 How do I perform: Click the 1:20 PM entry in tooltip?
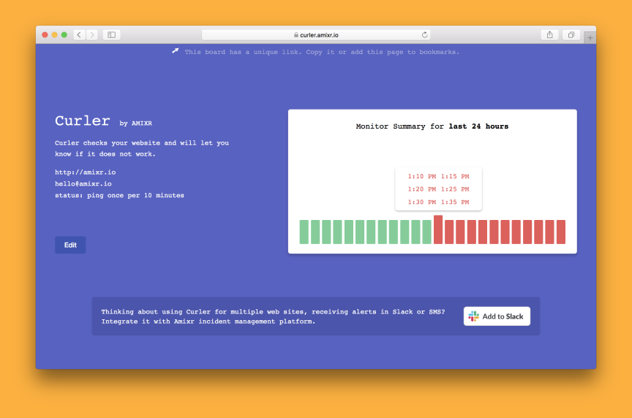pyautogui.click(x=422, y=189)
